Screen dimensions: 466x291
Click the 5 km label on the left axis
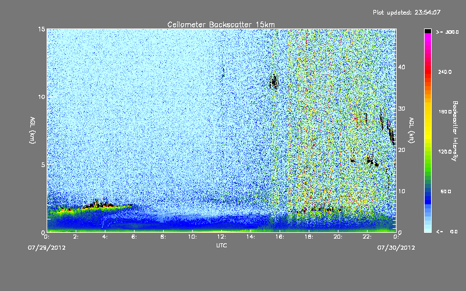(43, 165)
